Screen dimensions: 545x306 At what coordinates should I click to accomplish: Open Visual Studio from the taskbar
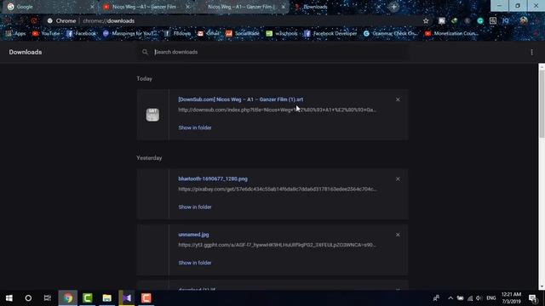click(127, 298)
